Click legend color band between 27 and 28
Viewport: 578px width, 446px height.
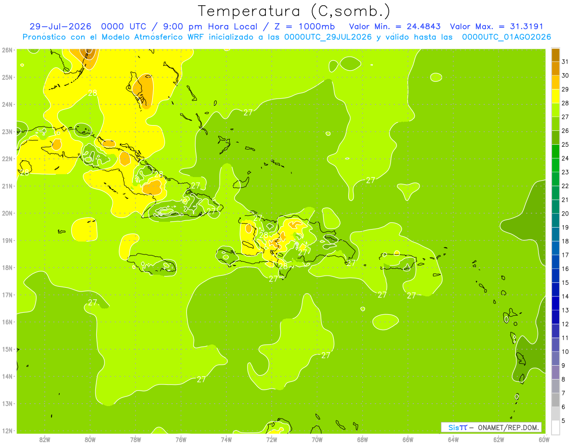(555, 110)
